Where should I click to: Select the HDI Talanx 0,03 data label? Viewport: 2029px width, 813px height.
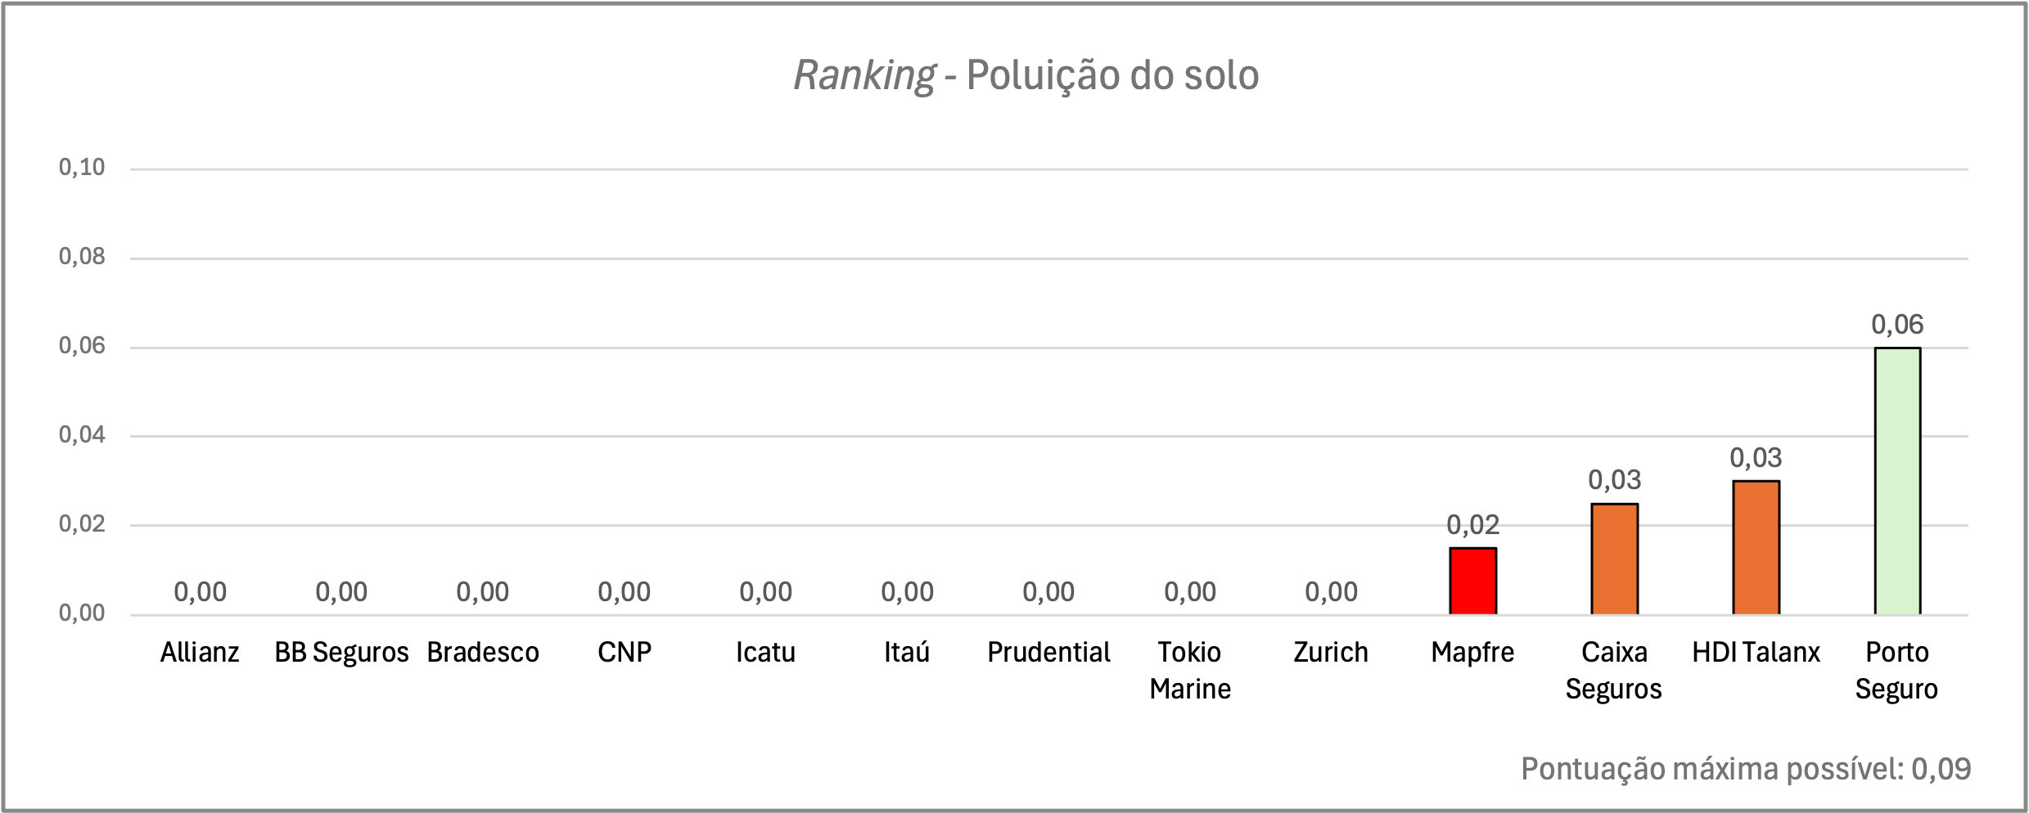(x=1756, y=458)
